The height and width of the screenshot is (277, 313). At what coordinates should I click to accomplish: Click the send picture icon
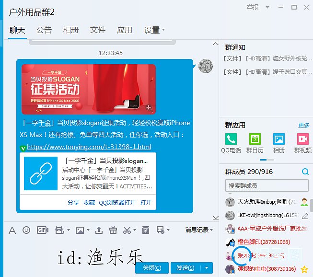pyautogui.click(x=80, y=230)
